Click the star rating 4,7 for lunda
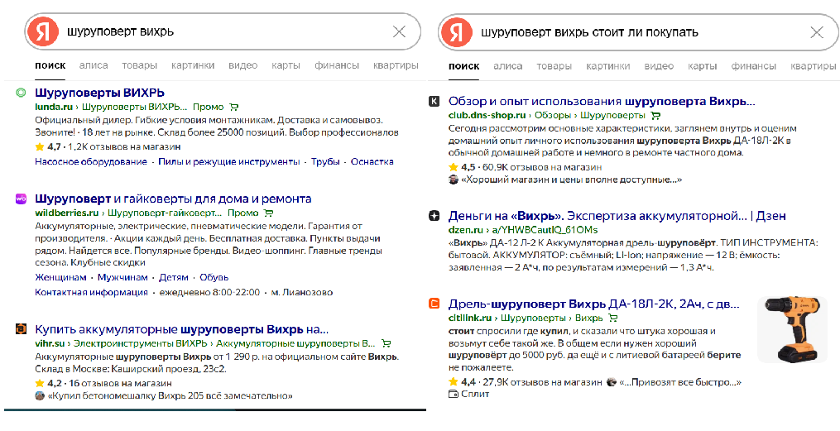 [48, 146]
